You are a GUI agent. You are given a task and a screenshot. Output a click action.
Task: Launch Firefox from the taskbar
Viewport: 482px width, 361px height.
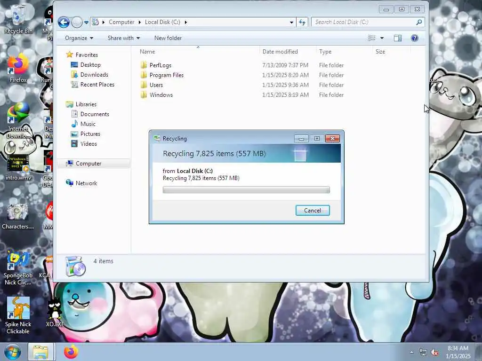click(x=71, y=352)
